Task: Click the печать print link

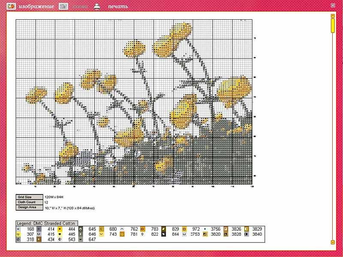Action: pyautogui.click(x=117, y=7)
